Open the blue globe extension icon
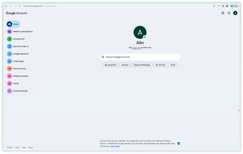243x154 pixels. click(x=223, y=6)
